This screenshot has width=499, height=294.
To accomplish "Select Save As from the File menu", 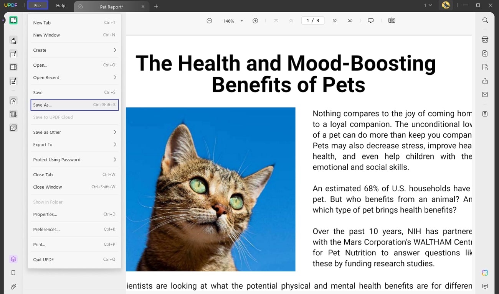I will (74, 105).
